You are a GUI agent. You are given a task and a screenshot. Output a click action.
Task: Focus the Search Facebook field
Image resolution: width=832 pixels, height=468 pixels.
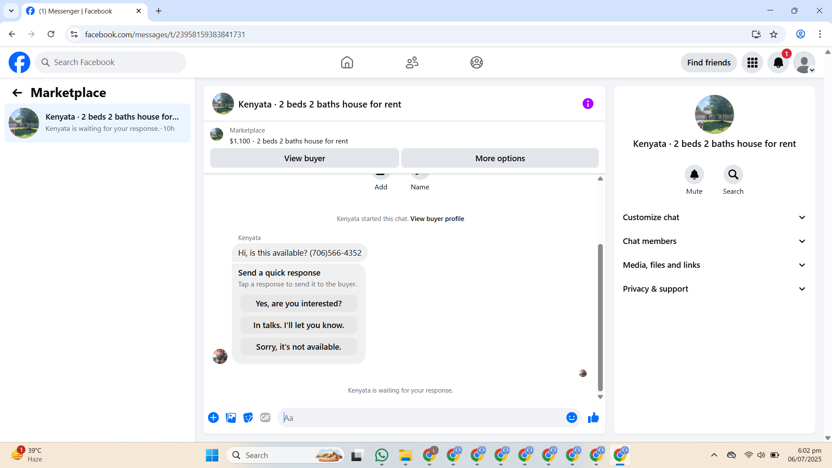[110, 62]
